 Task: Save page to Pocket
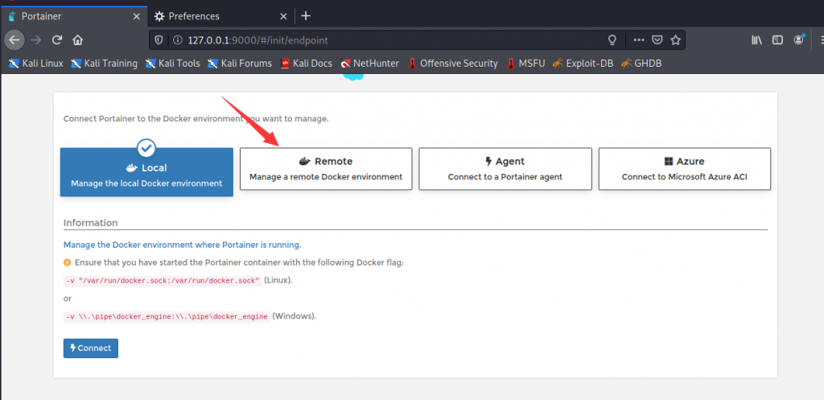click(x=657, y=39)
